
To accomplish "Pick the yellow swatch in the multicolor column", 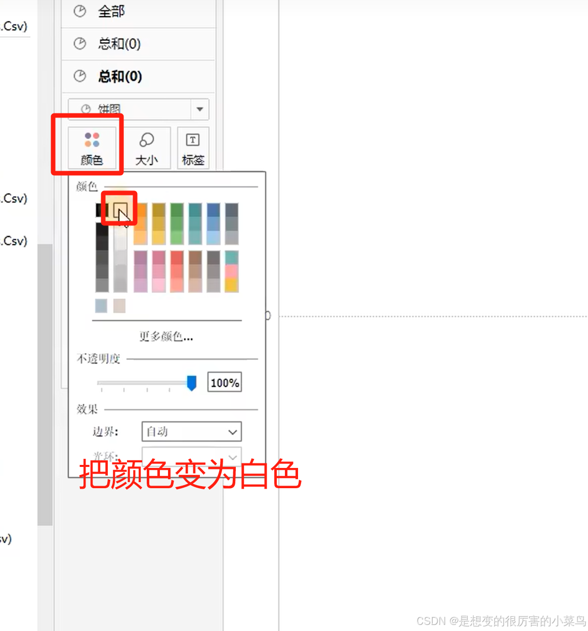I will click(x=232, y=285).
